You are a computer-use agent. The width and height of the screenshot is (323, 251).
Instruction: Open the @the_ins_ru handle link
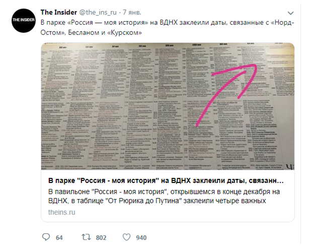point(98,13)
